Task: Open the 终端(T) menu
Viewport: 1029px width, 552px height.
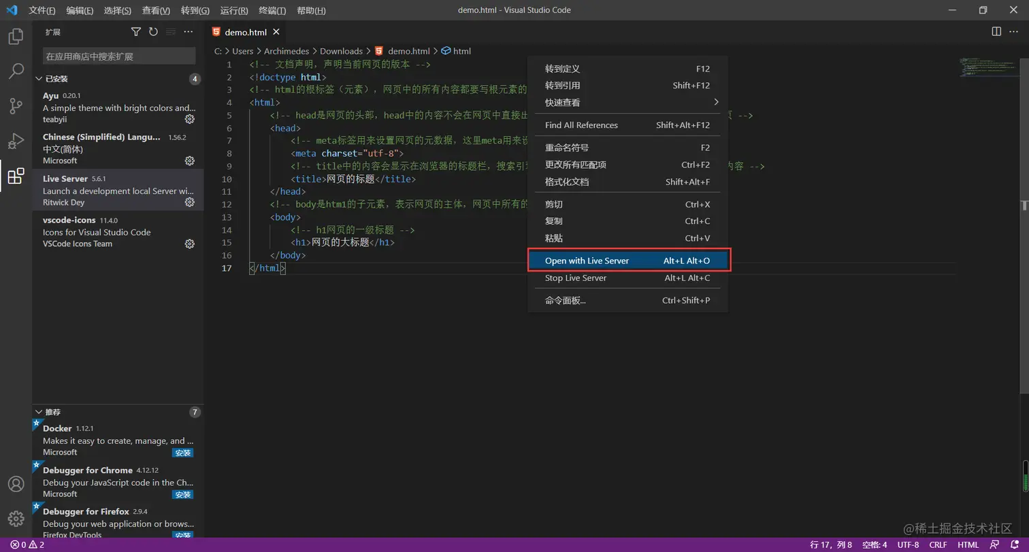Action: click(272, 10)
